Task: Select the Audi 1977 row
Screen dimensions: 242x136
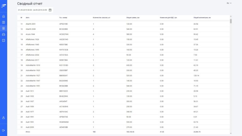Action: point(124,112)
